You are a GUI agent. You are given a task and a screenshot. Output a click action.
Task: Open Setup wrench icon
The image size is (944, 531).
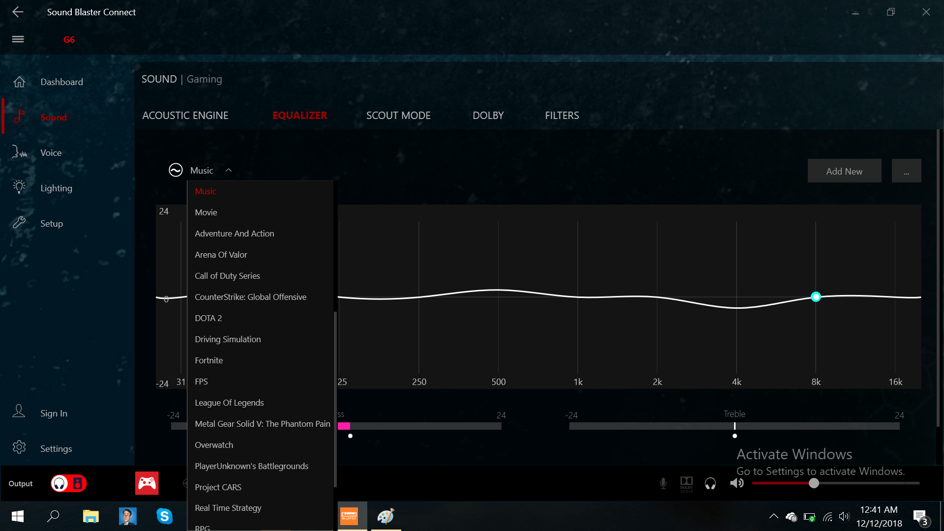pyautogui.click(x=19, y=223)
